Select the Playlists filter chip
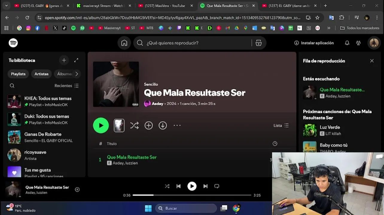Screen dimensions: 384x215 pos(18,74)
